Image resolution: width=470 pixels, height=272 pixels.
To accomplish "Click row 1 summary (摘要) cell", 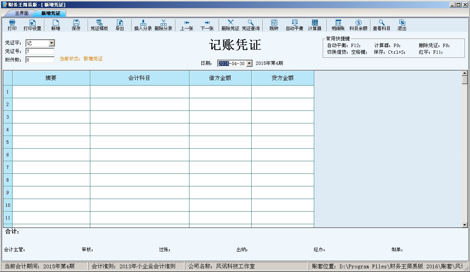I will click(x=51, y=92).
